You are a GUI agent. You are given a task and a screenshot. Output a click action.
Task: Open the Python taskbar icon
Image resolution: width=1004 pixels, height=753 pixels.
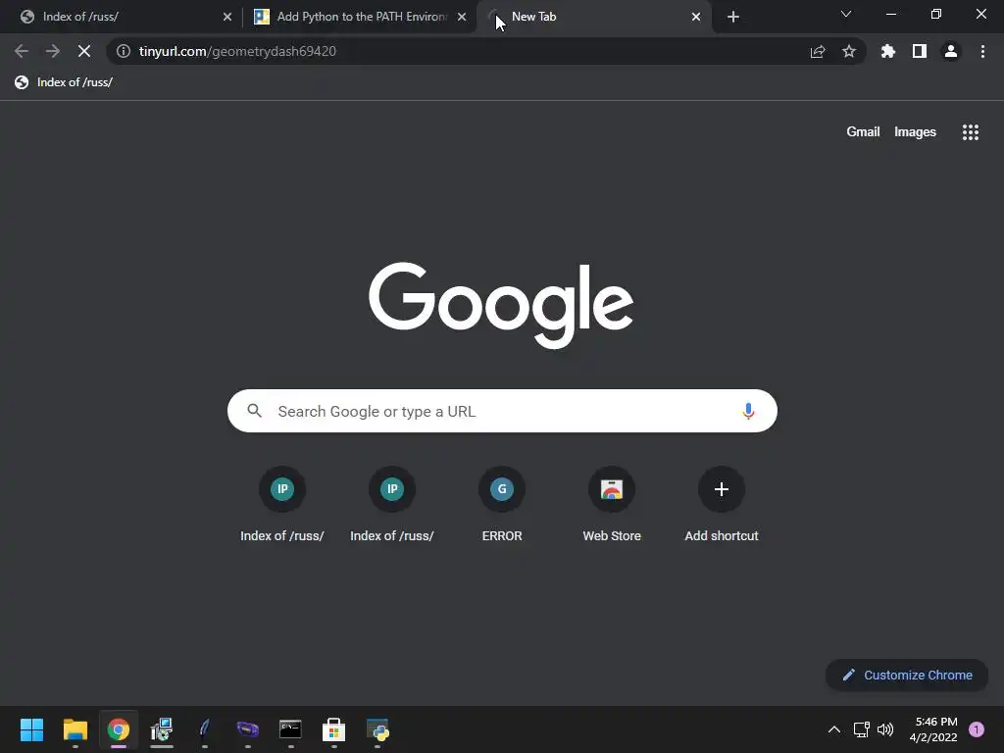point(377,729)
